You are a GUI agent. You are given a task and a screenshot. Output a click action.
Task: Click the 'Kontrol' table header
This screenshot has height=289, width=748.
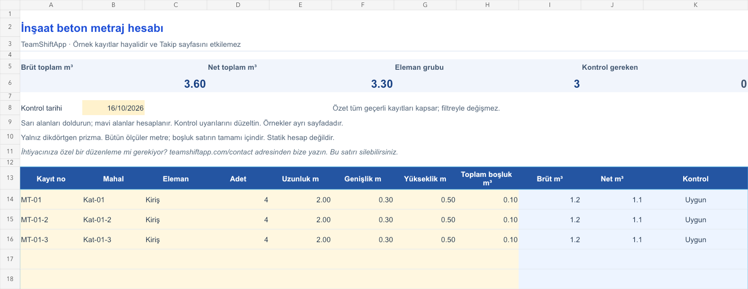click(696, 179)
